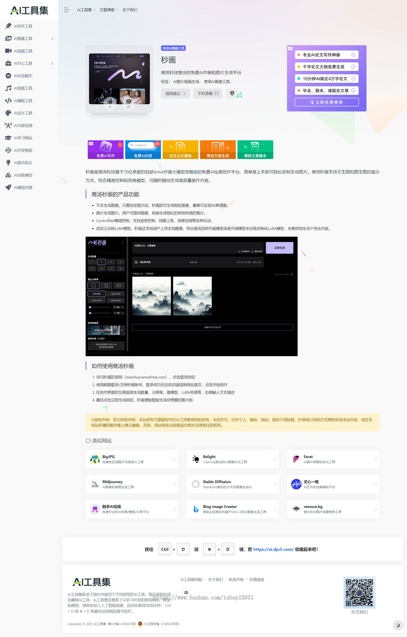The image size is (407, 637).
Task: Click the eye views icon showing 25
Action: tap(129, 101)
